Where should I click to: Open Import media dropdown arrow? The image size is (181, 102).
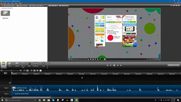click(x=28, y=6)
